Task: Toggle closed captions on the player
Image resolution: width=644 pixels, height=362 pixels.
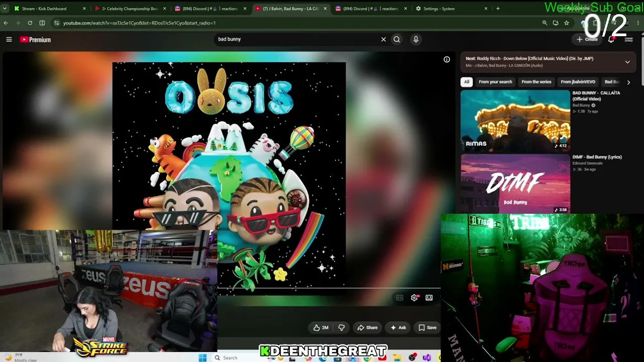Action: 399,298
